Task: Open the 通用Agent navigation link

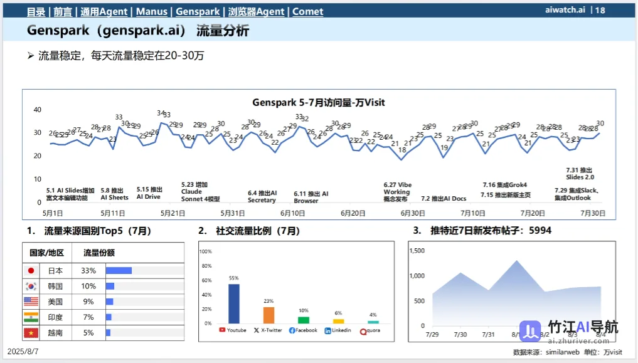Action: (104, 12)
